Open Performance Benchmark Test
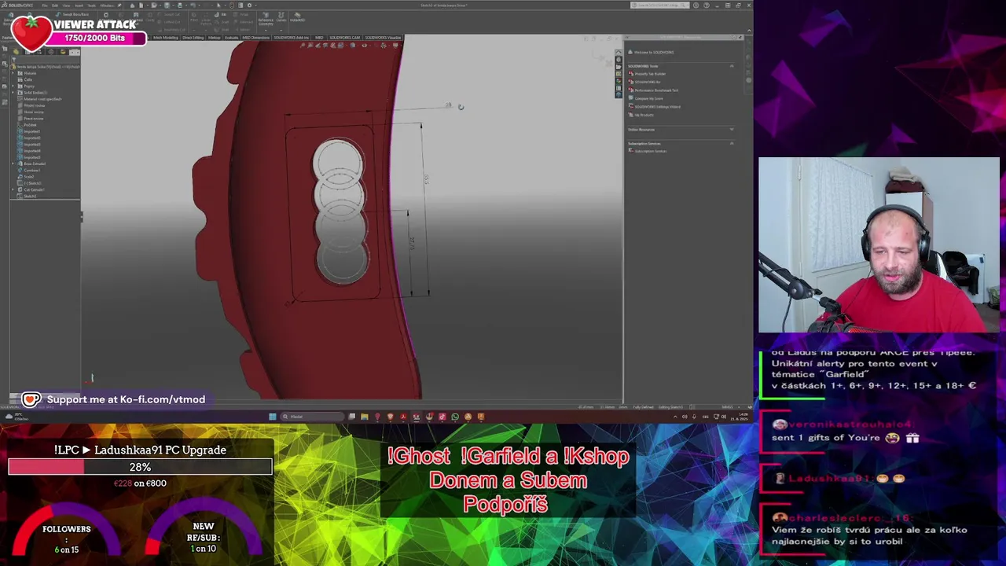1006x566 pixels. 653,90
